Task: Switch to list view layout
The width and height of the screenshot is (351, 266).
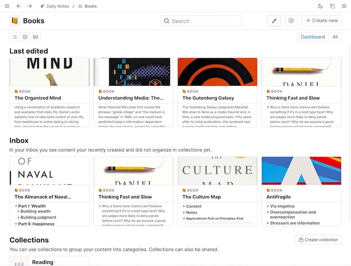Action: 15,37
